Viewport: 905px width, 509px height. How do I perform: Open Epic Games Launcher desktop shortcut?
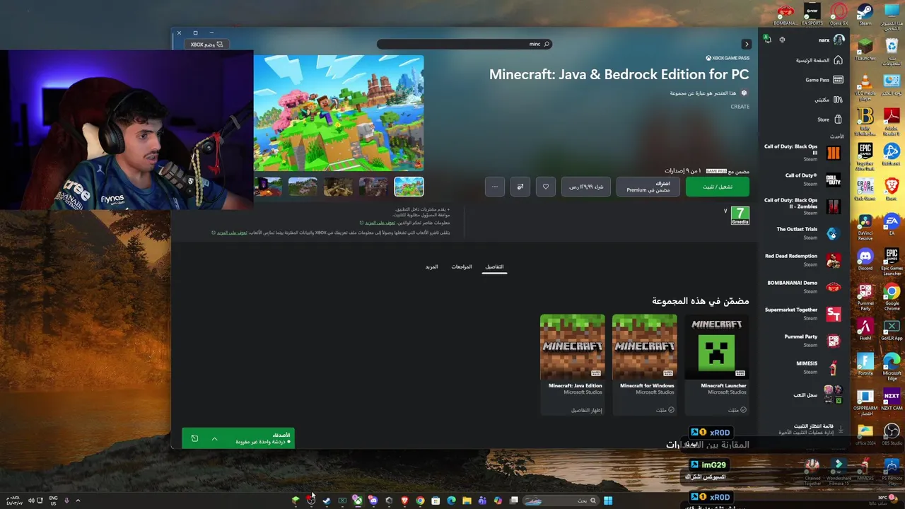point(892,262)
